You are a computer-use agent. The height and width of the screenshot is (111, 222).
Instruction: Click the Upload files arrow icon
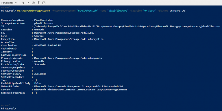(x=39, y=3)
